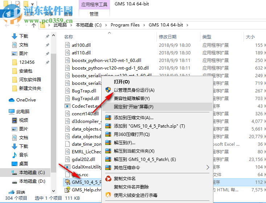Click the 360 compress icon beside 解压到(F)...
266x203 pixels.
108,143
